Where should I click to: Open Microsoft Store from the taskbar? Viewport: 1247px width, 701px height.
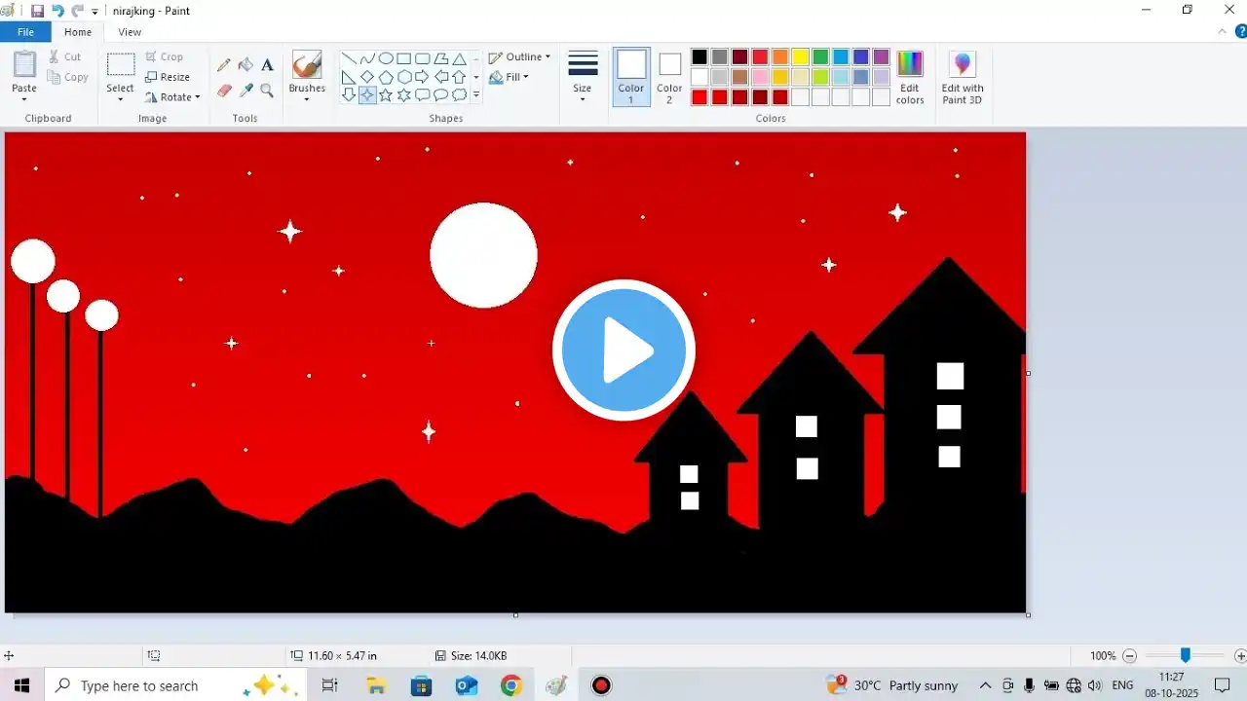pos(421,685)
